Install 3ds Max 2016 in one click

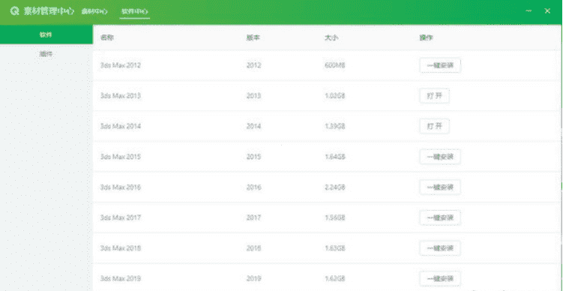(x=440, y=187)
